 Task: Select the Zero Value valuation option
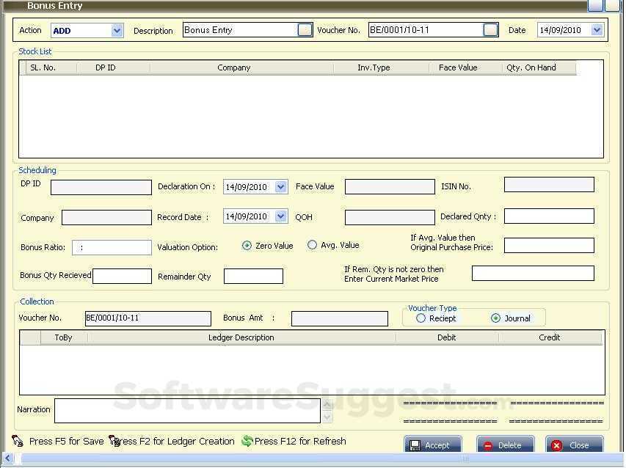coord(247,246)
